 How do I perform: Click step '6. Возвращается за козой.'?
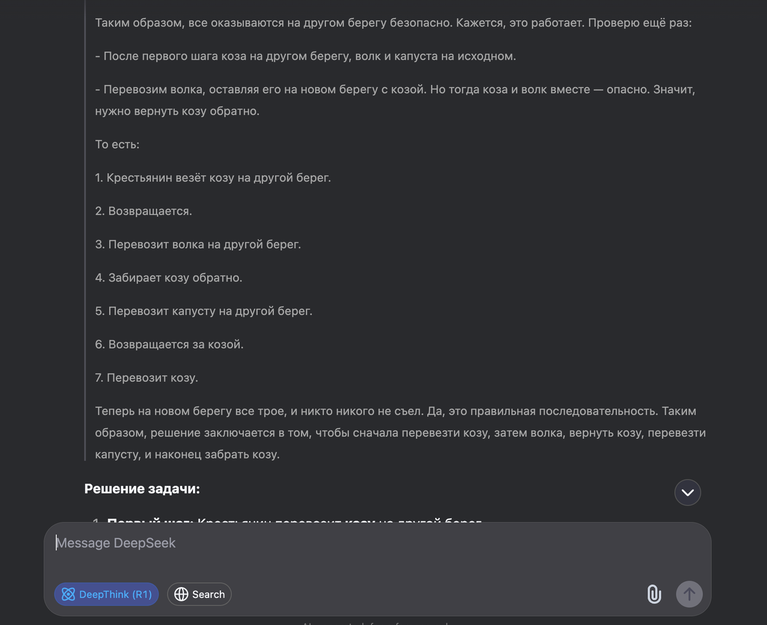[x=169, y=345]
